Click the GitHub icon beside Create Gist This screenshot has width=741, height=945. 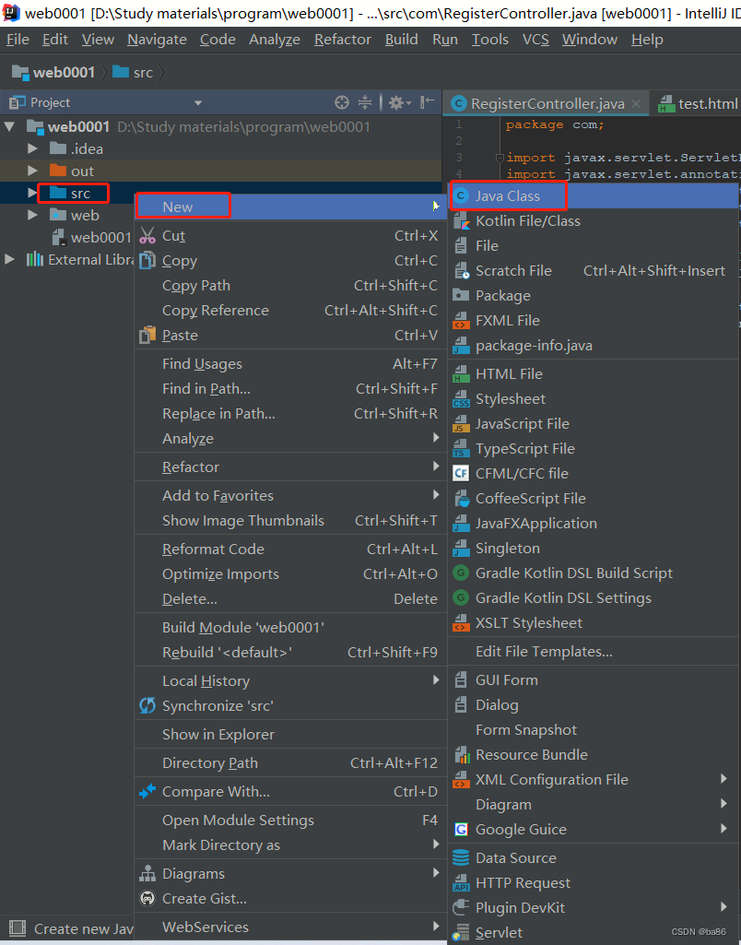coord(147,898)
